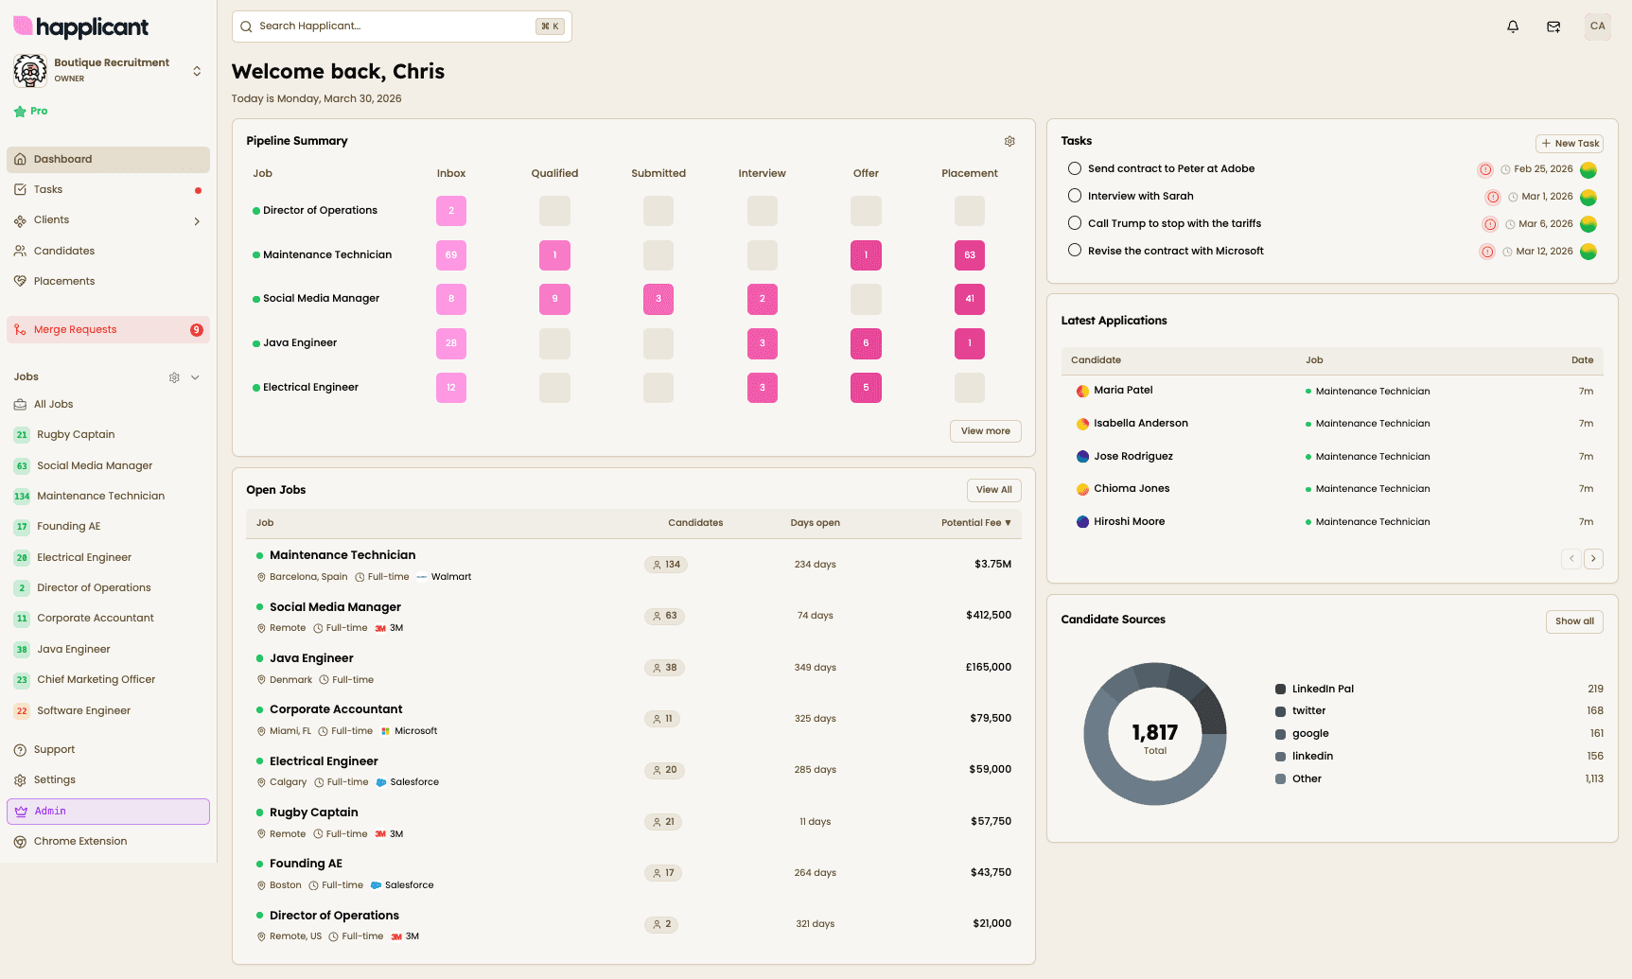
Task: Click overdue alert icon on Trump tariffs task
Action: coord(1490,224)
